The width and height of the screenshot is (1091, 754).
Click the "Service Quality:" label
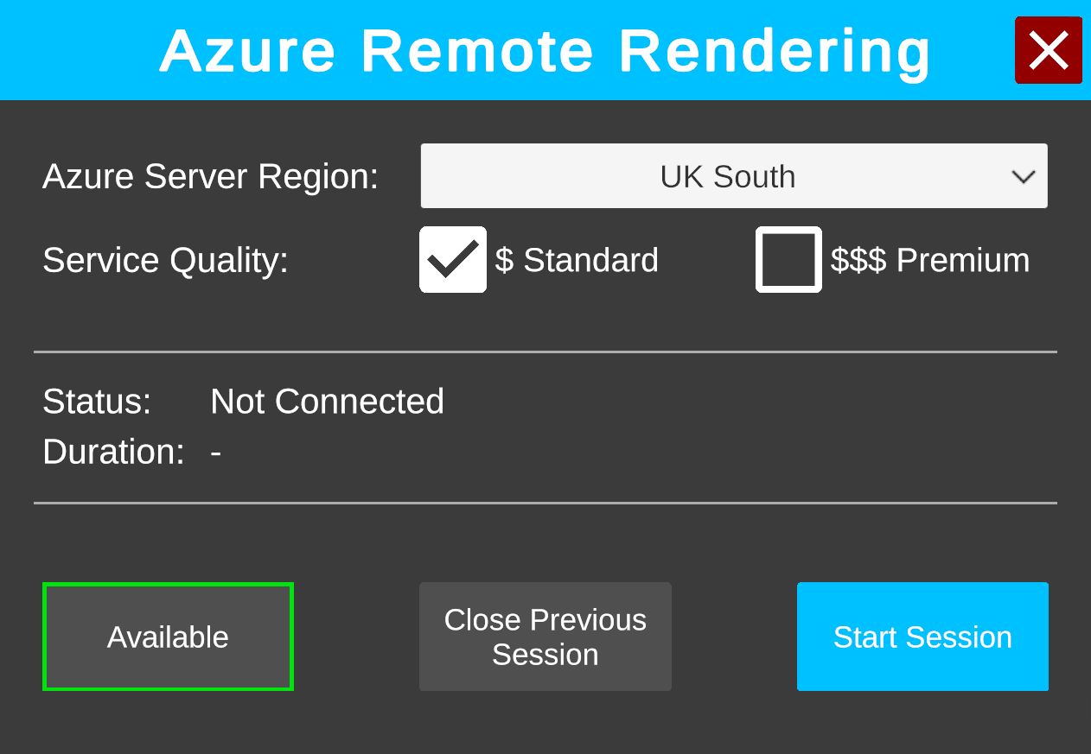[165, 260]
